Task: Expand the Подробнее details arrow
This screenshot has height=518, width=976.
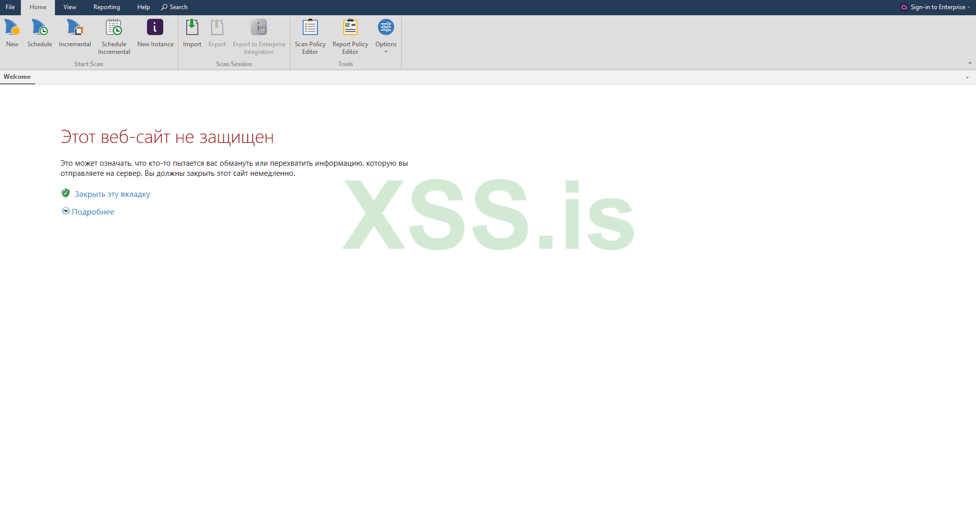Action: pyautogui.click(x=66, y=211)
